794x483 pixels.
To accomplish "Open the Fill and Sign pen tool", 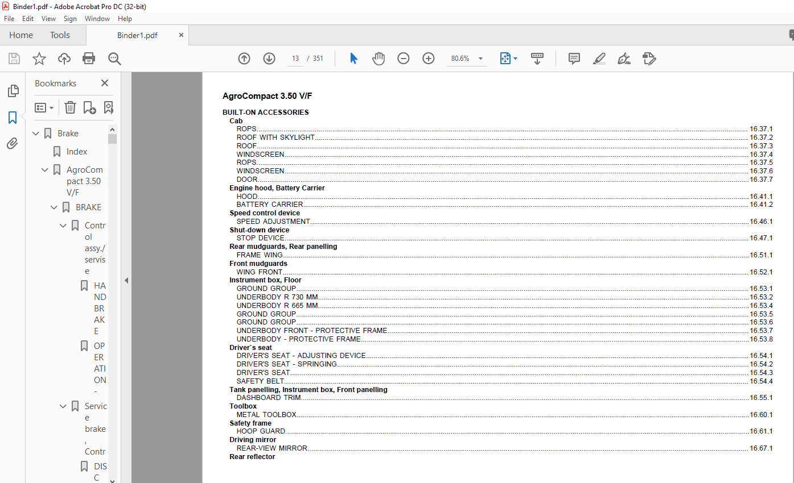I will click(624, 59).
